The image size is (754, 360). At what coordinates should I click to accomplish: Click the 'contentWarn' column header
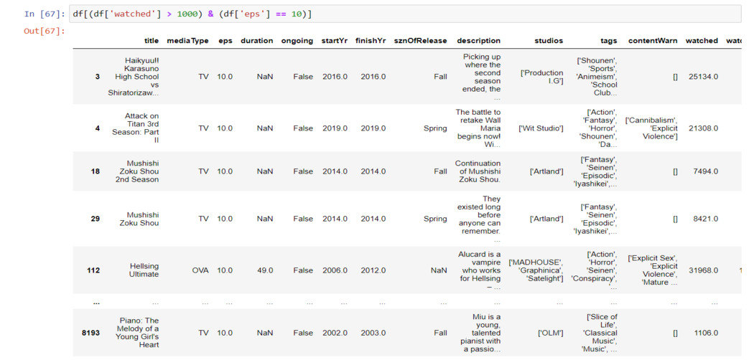653,41
